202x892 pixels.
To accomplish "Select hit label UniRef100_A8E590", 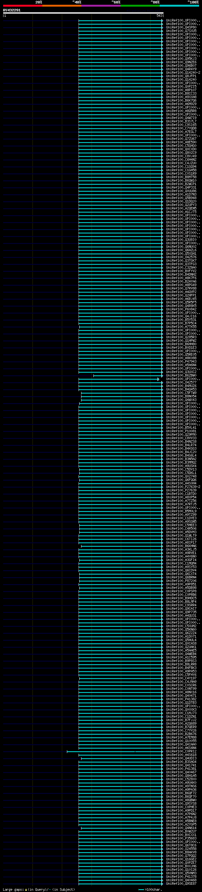I will tap(181, 142).
